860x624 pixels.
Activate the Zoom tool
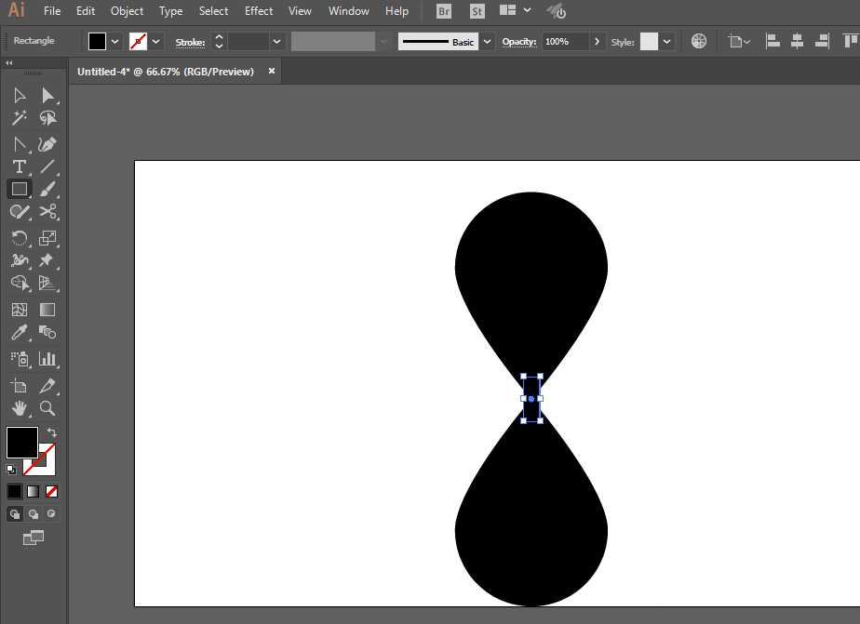(47, 408)
